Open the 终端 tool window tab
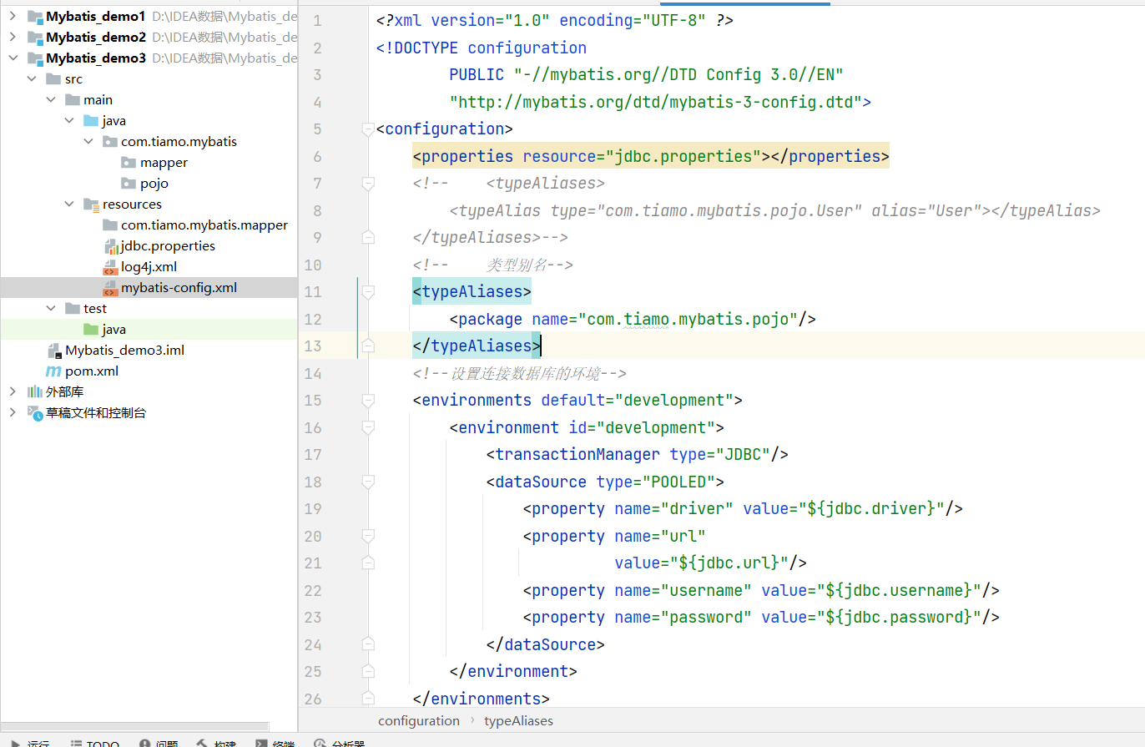The image size is (1145, 747). (x=275, y=742)
